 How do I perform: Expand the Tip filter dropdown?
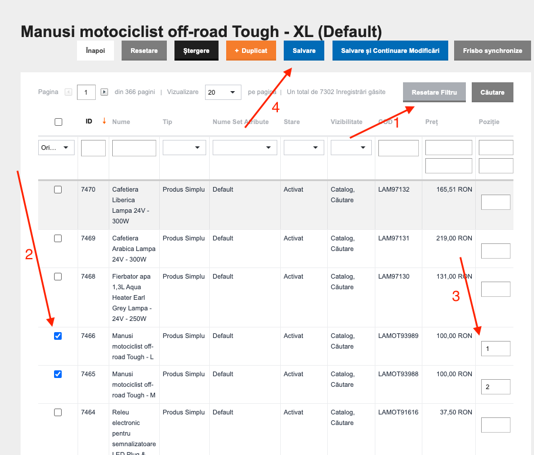coord(184,148)
